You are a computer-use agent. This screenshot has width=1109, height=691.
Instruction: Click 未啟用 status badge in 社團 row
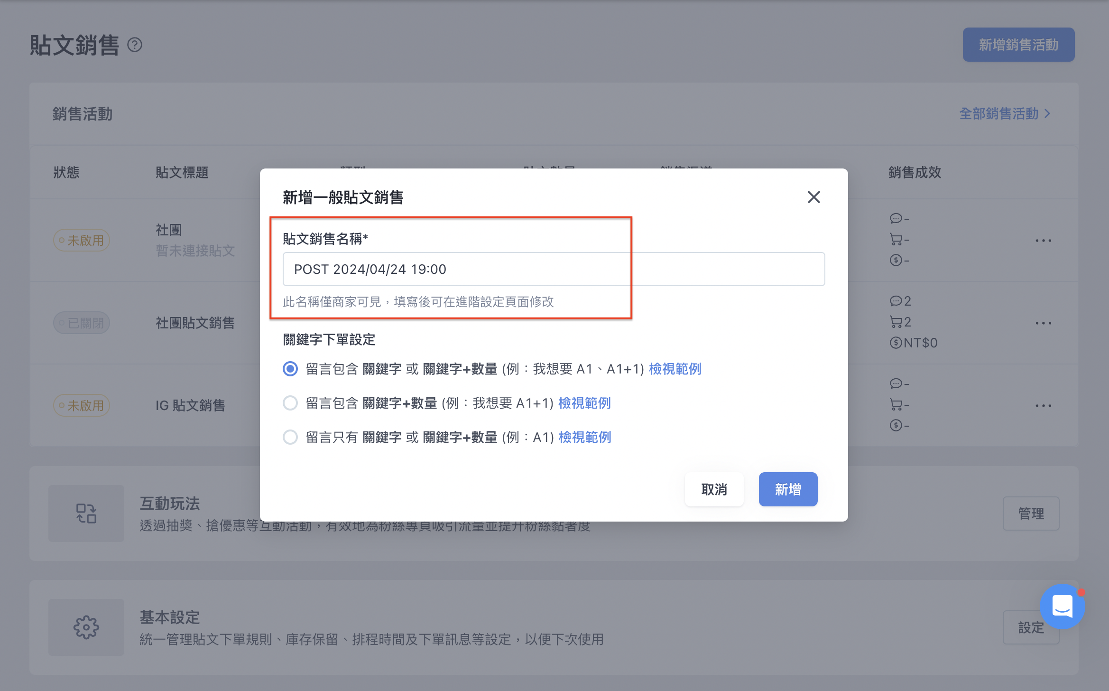[x=82, y=241]
